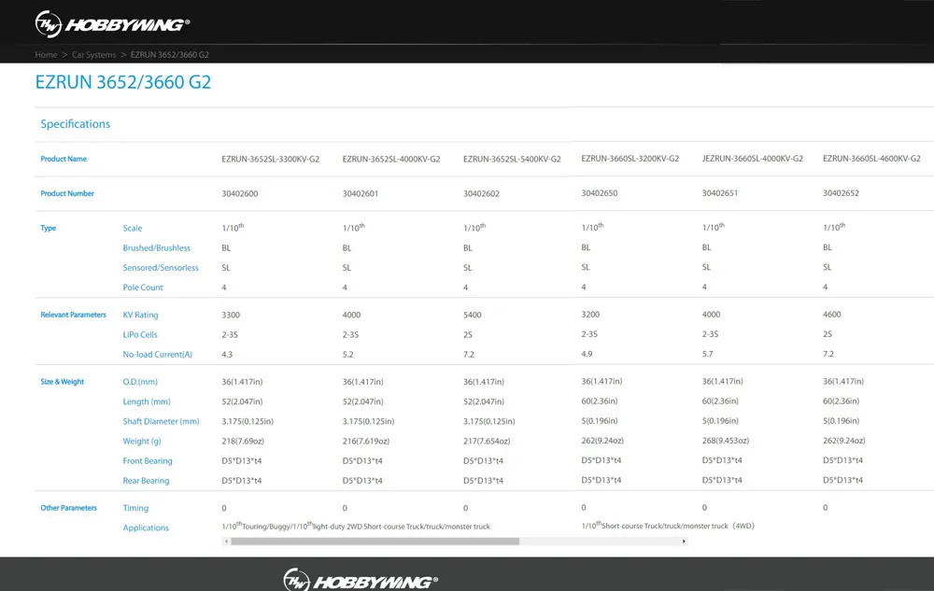The width and height of the screenshot is (934, 591).
Task: Select EZRUN-3660SL-4600KV-G2 product name
Action: tap(871, 159)
